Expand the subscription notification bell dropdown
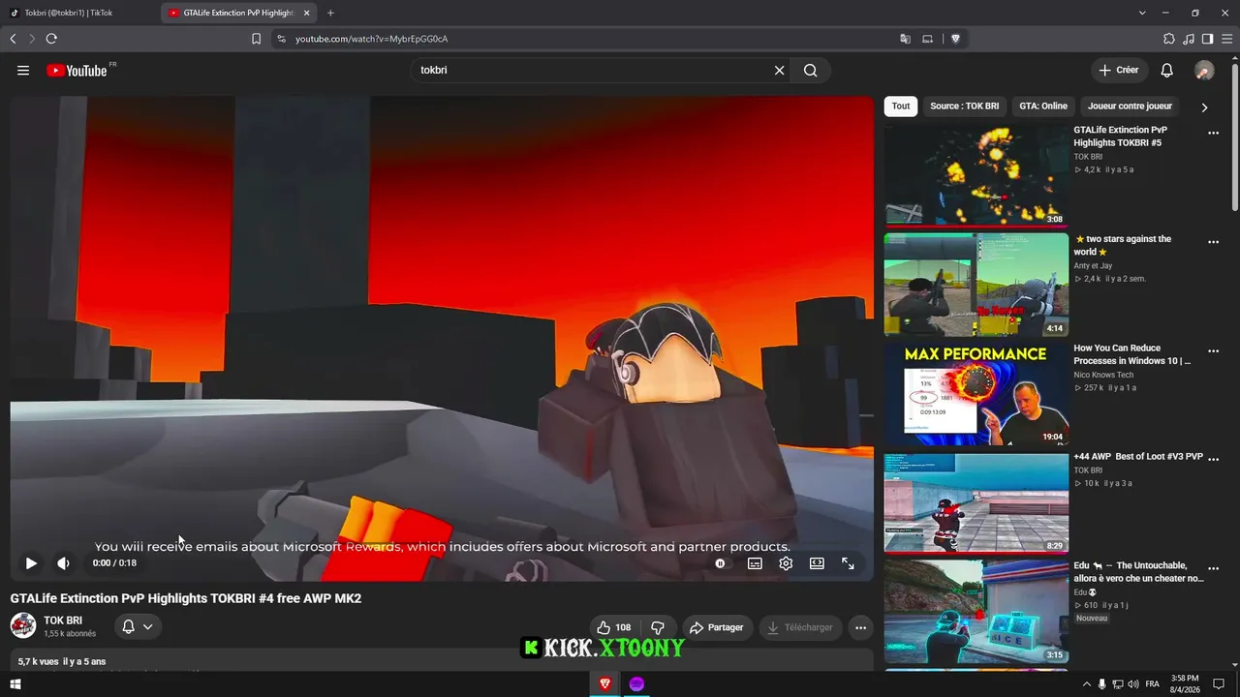 (x=138, y=627)
